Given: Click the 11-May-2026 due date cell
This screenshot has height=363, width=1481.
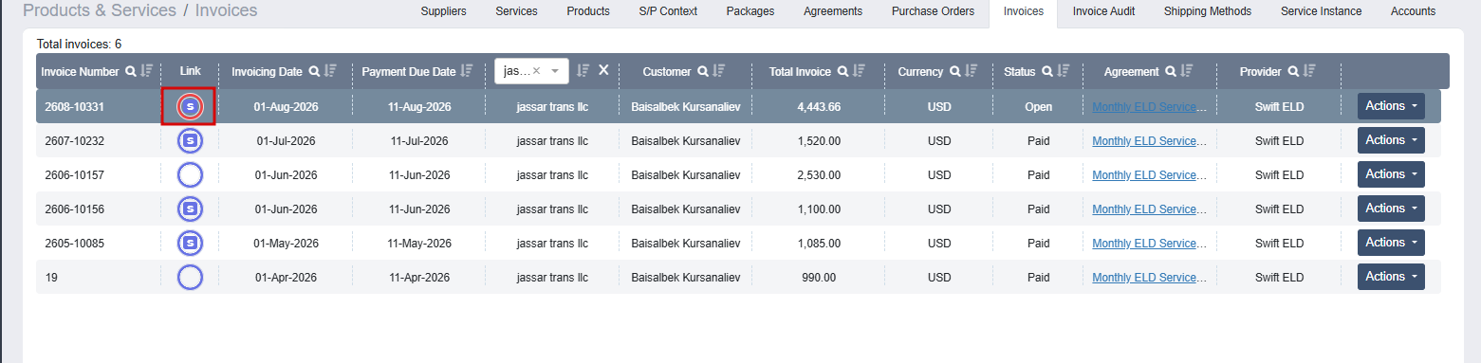Looking at the screenshot, I should (x=418, y=244).
